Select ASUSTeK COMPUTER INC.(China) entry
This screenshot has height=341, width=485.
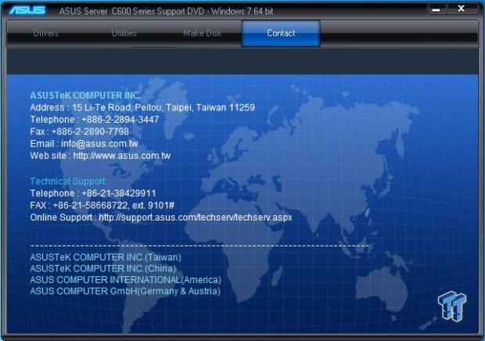point(103,268)
